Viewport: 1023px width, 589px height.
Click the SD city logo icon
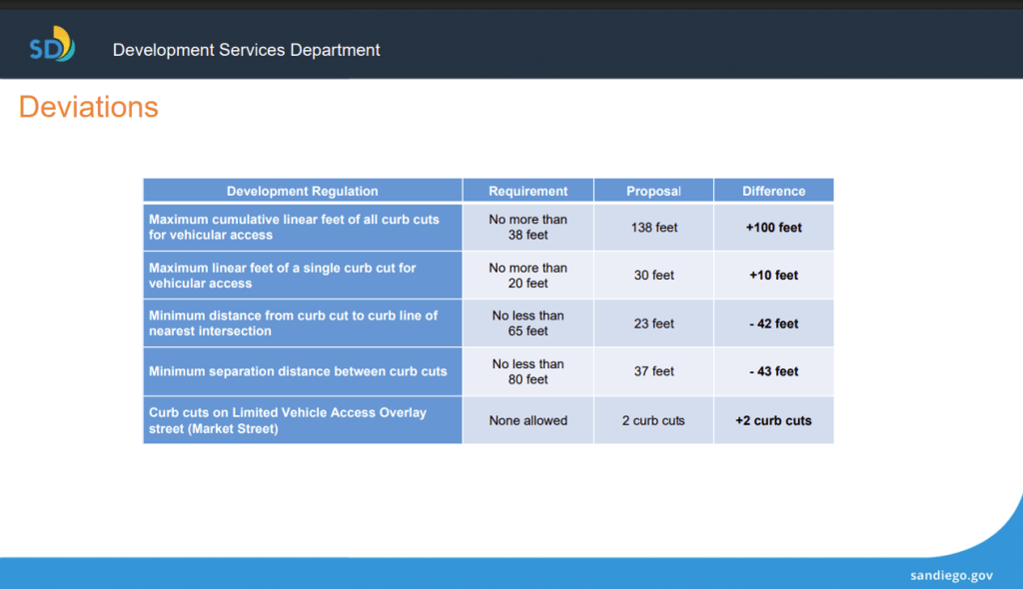[52, 44]
